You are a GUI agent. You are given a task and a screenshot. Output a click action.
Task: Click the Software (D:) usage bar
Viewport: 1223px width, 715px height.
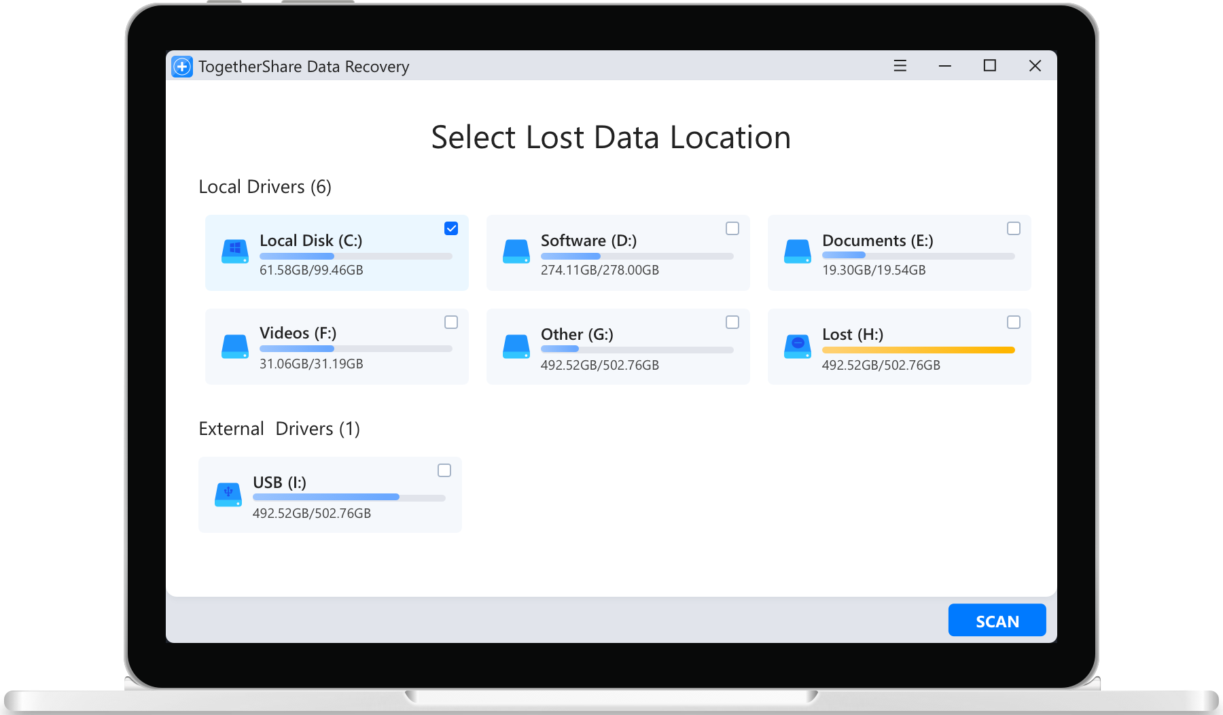637,256
